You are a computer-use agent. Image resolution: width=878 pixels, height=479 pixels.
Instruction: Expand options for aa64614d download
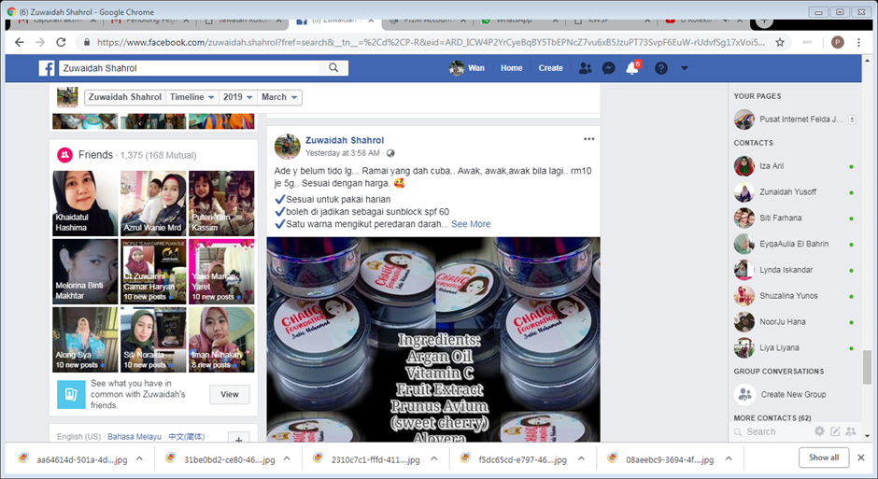(139, 458)
